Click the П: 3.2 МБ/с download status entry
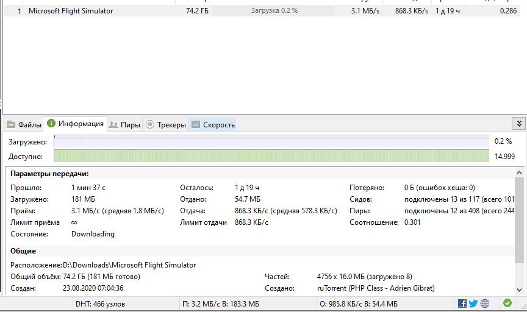The image size is (527, 312). click(221, 304)
